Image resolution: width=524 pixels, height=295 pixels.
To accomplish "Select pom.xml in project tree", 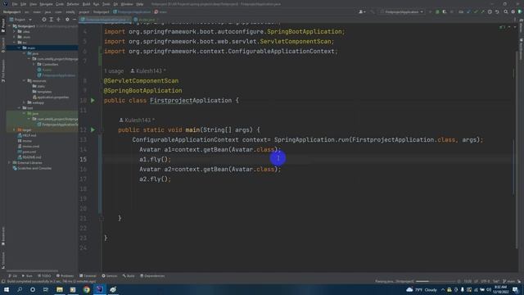I will [x=27, y=152].
